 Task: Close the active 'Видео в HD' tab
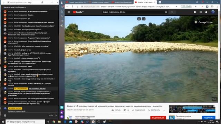coord(155,2)
